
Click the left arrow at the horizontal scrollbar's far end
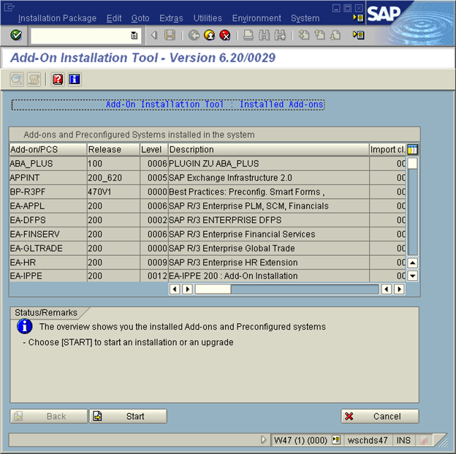coord(386,289)
